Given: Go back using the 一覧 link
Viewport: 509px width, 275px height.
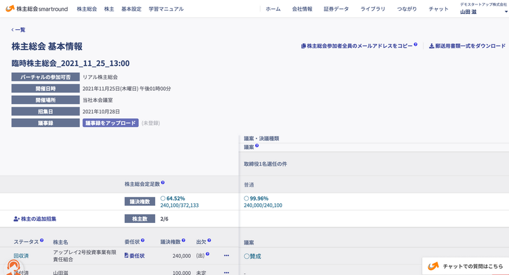Looking at the screenshot, I should click(18, 29).
